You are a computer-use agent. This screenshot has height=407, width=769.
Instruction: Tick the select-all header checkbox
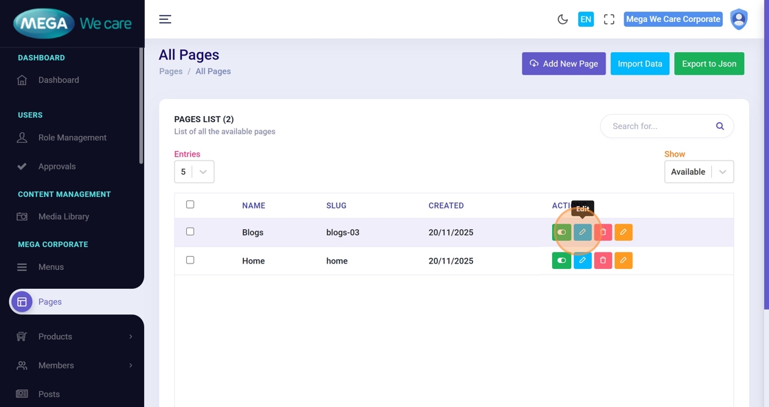190,205
